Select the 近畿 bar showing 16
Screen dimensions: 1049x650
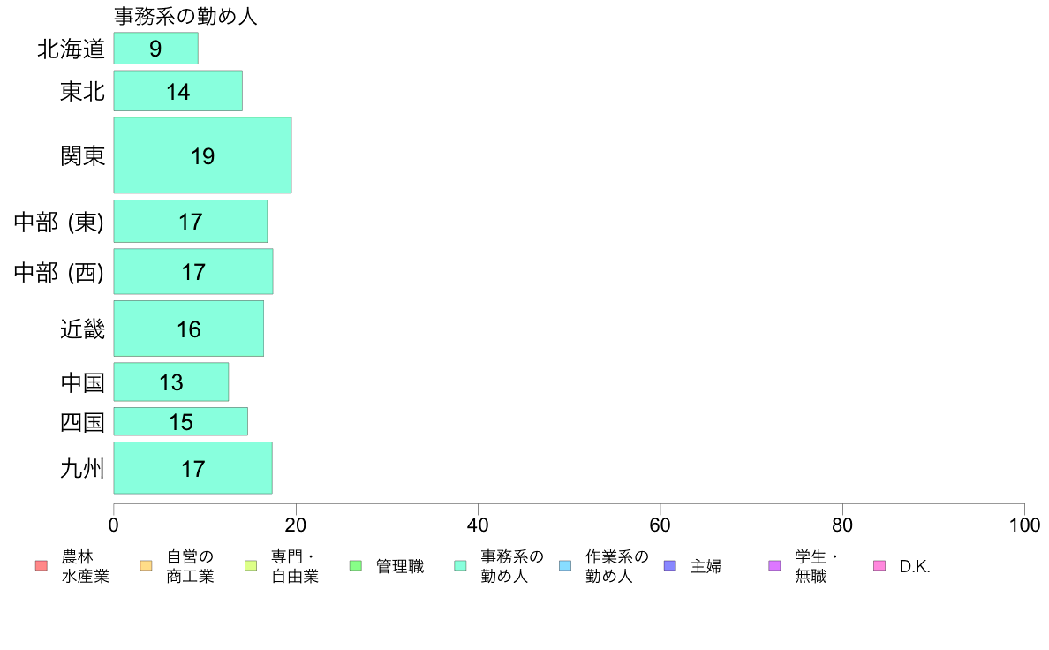click(x=189, y=329)
